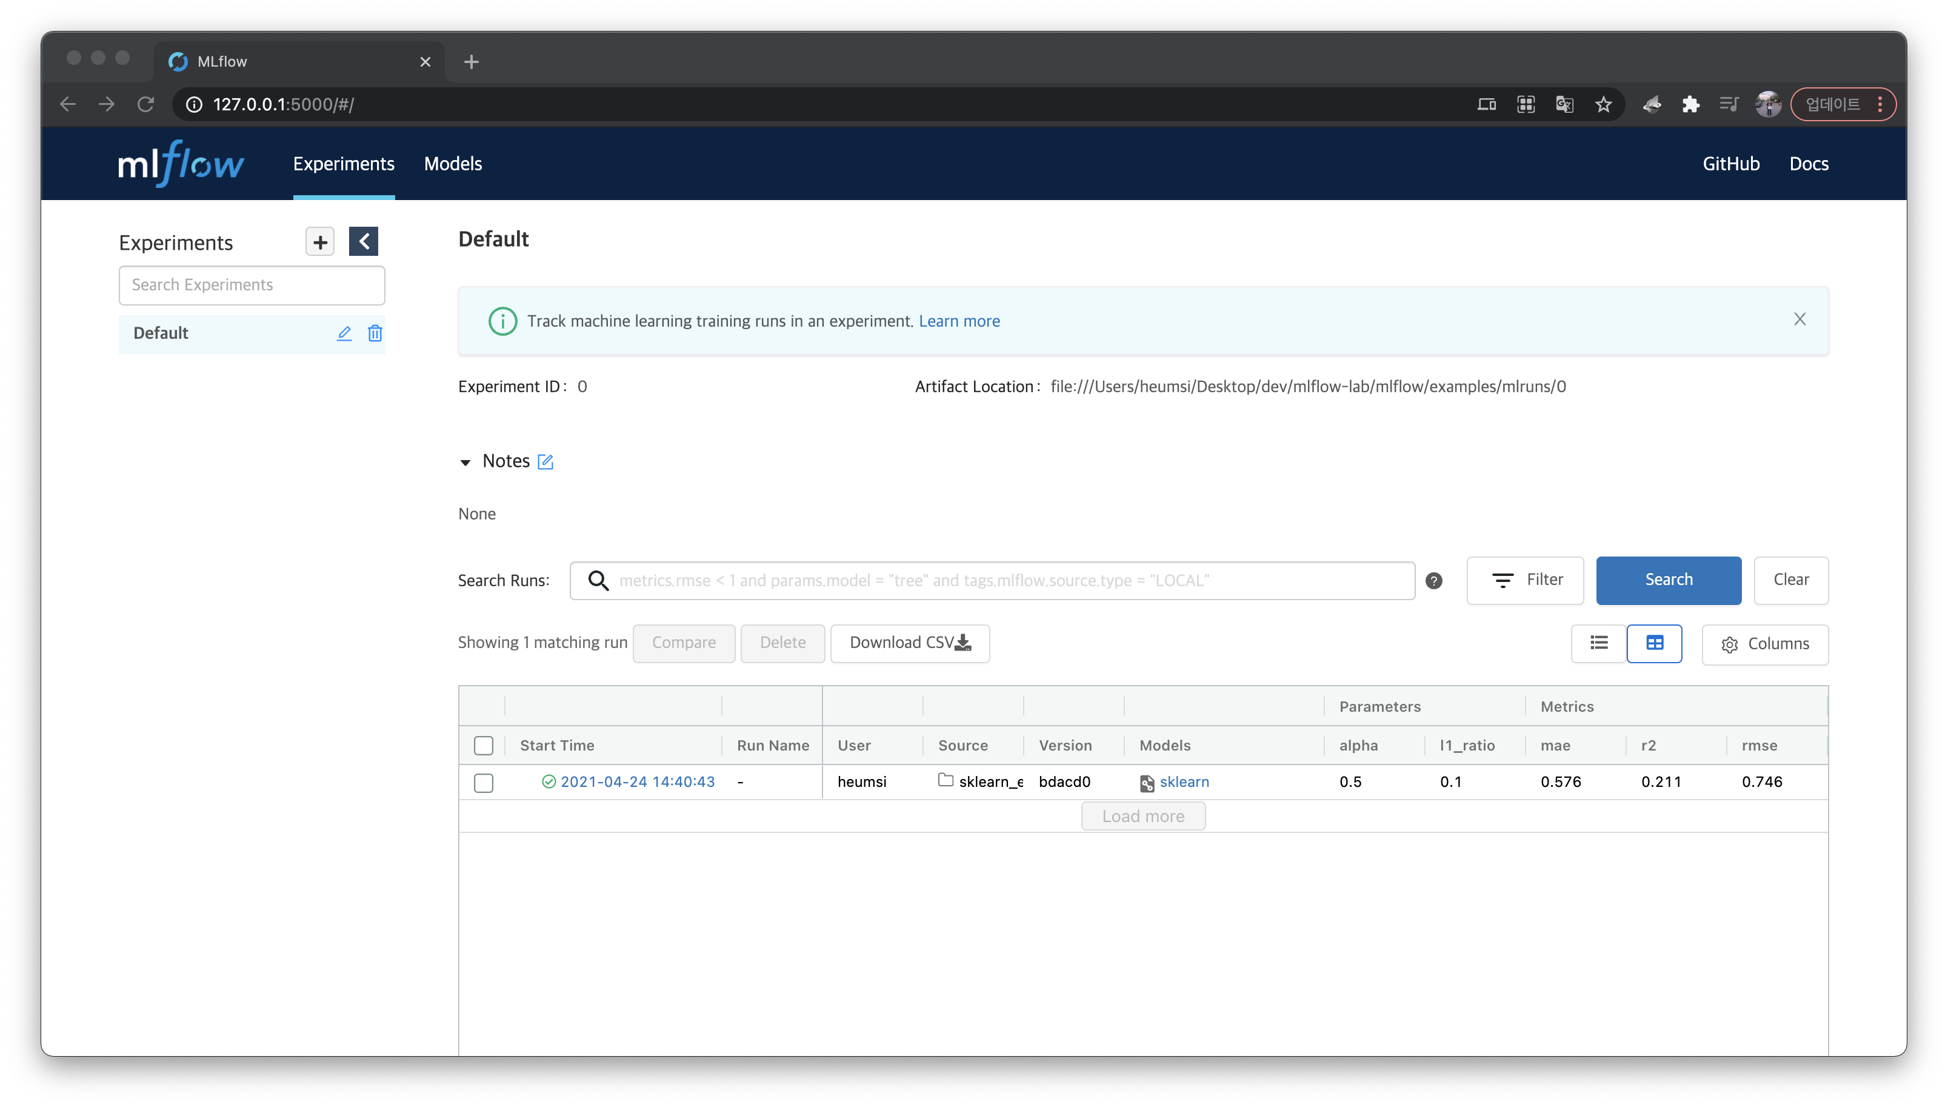Bookmark the page with the star icon
Screen dimensions: 1948x1107
pyautogui.click(x=1603, y=104)
